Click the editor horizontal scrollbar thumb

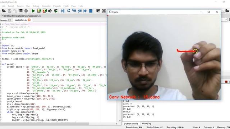pyautogui.click(x=44, y=124)
